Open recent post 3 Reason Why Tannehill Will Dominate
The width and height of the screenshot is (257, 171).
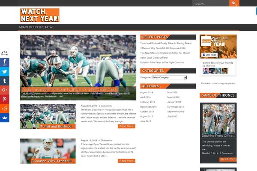pyautogui.click(x=163, y=48)
